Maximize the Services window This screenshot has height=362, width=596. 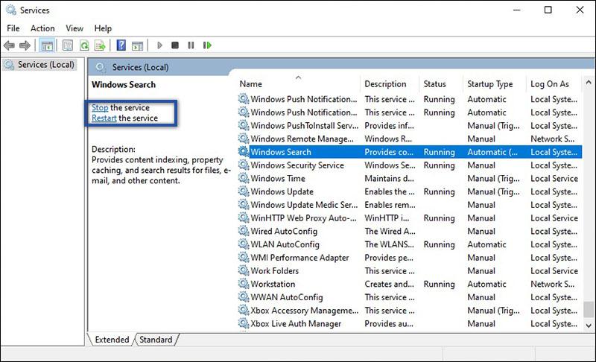point(548,10)
